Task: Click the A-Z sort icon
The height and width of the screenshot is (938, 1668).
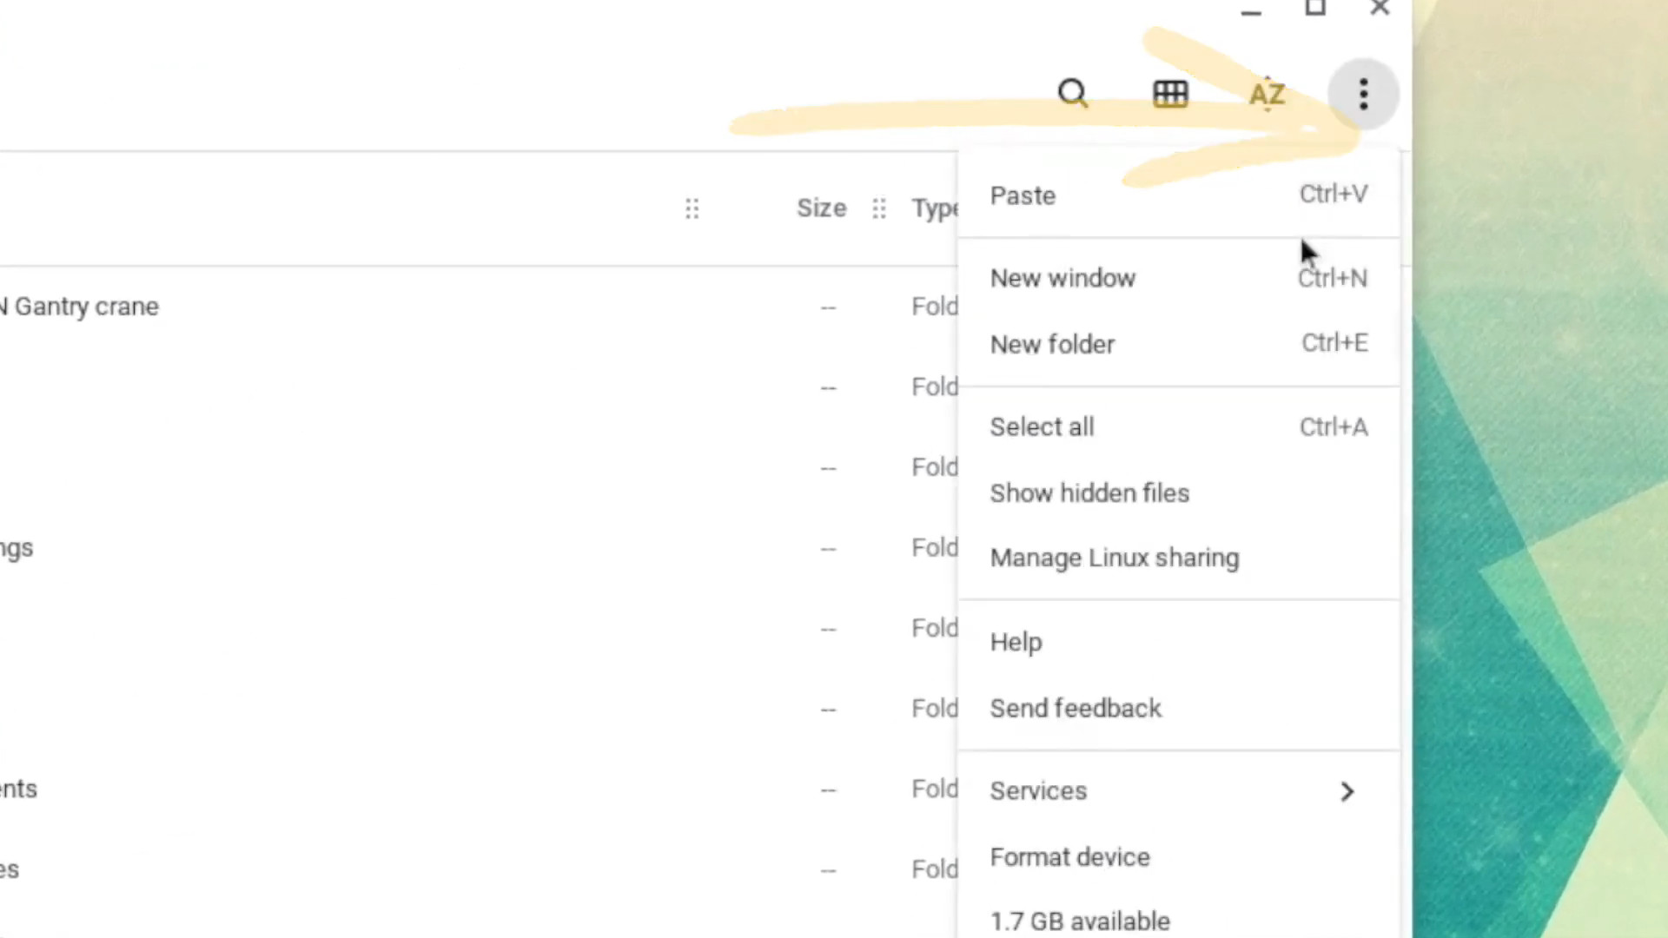Action: 1266,93
